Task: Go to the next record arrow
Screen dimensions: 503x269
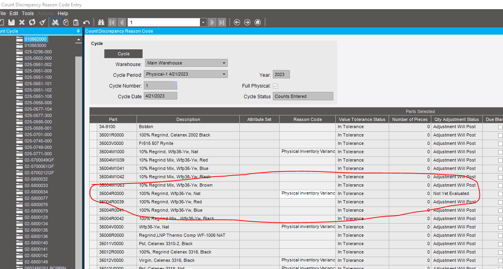Action: (x=213, y=22)
